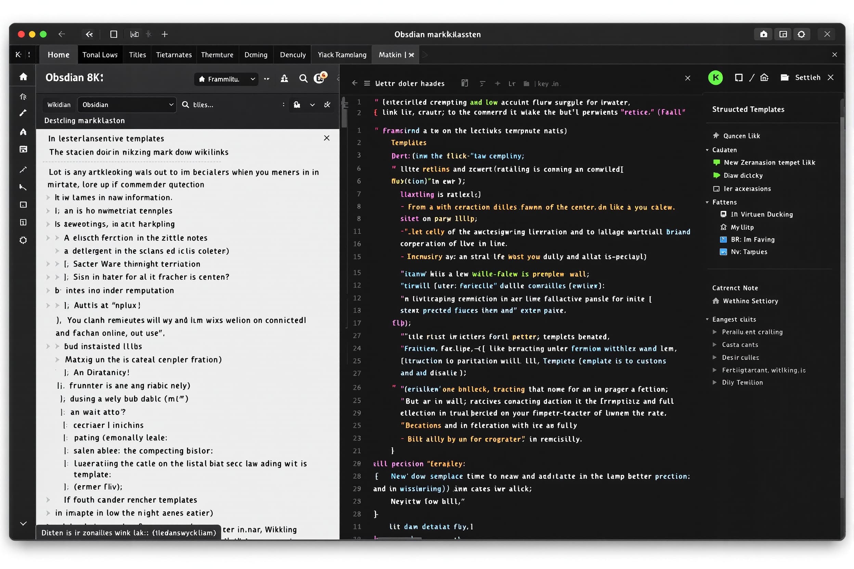This screenshot has height=569, width=854.
Task: Expand 'If fouth cander rencher templates' row
Action: (48, 500)
